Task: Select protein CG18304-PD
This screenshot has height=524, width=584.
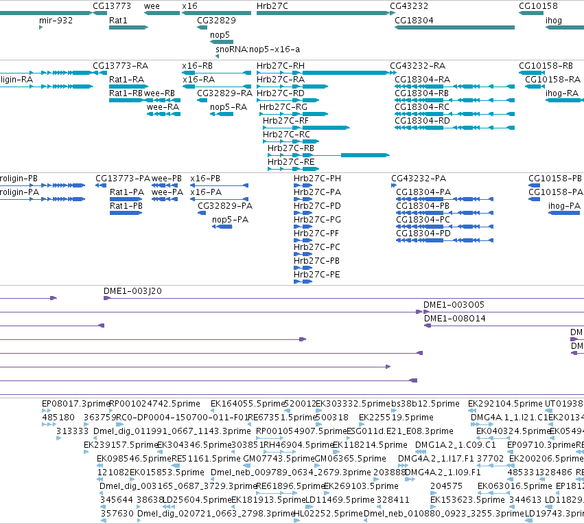Action: coord(423,233)
